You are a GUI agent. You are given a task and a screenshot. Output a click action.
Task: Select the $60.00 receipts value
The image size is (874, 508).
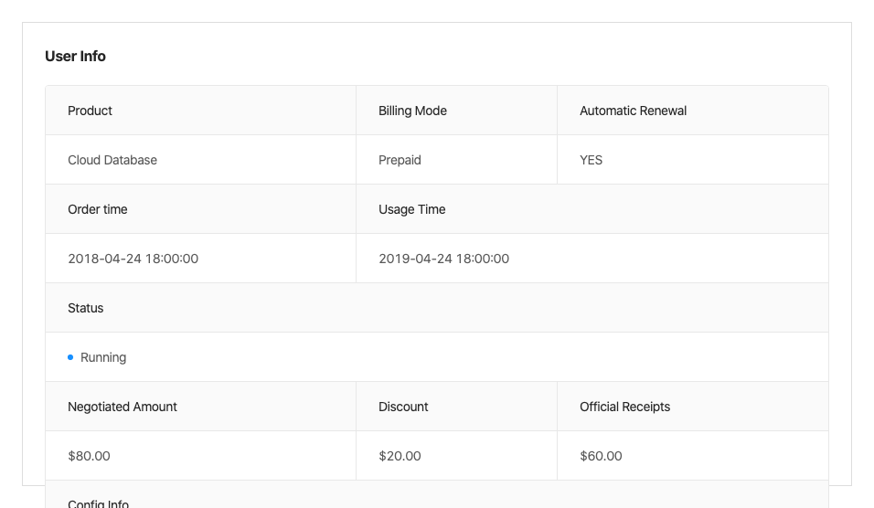coord(601,456)
